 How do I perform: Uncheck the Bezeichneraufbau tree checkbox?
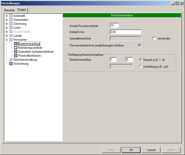(x=16, y=44)
